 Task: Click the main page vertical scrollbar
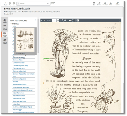123,24
